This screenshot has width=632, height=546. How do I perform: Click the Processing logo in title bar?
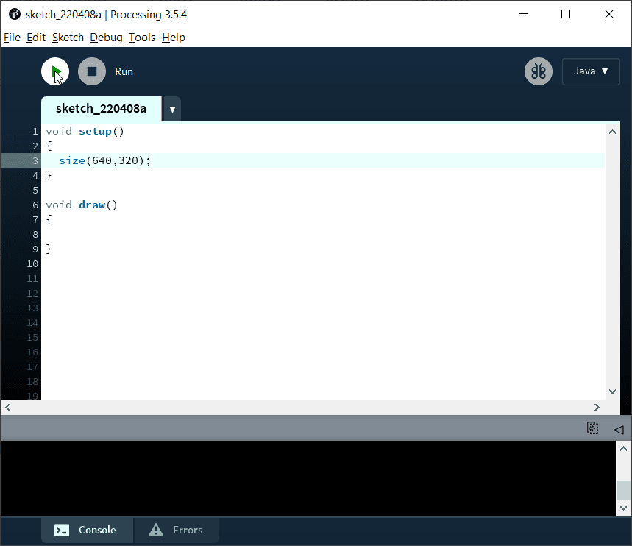point(15,14)
